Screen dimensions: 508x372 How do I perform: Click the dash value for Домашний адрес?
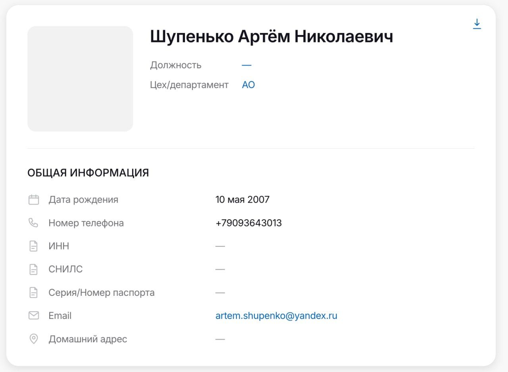(220, 339)
